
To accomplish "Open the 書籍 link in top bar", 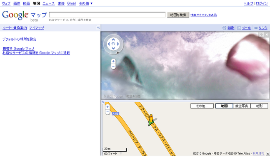I will coord(61,3).
